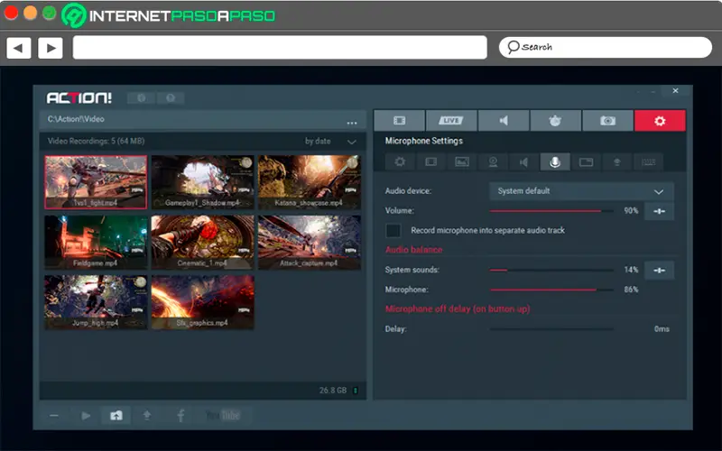
Task: Open screenshot image settings sub-icon
Action: [462, 162]
